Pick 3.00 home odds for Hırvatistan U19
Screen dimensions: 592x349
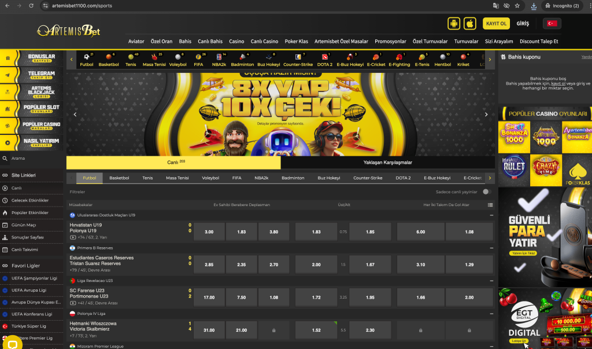coord(209,232)
